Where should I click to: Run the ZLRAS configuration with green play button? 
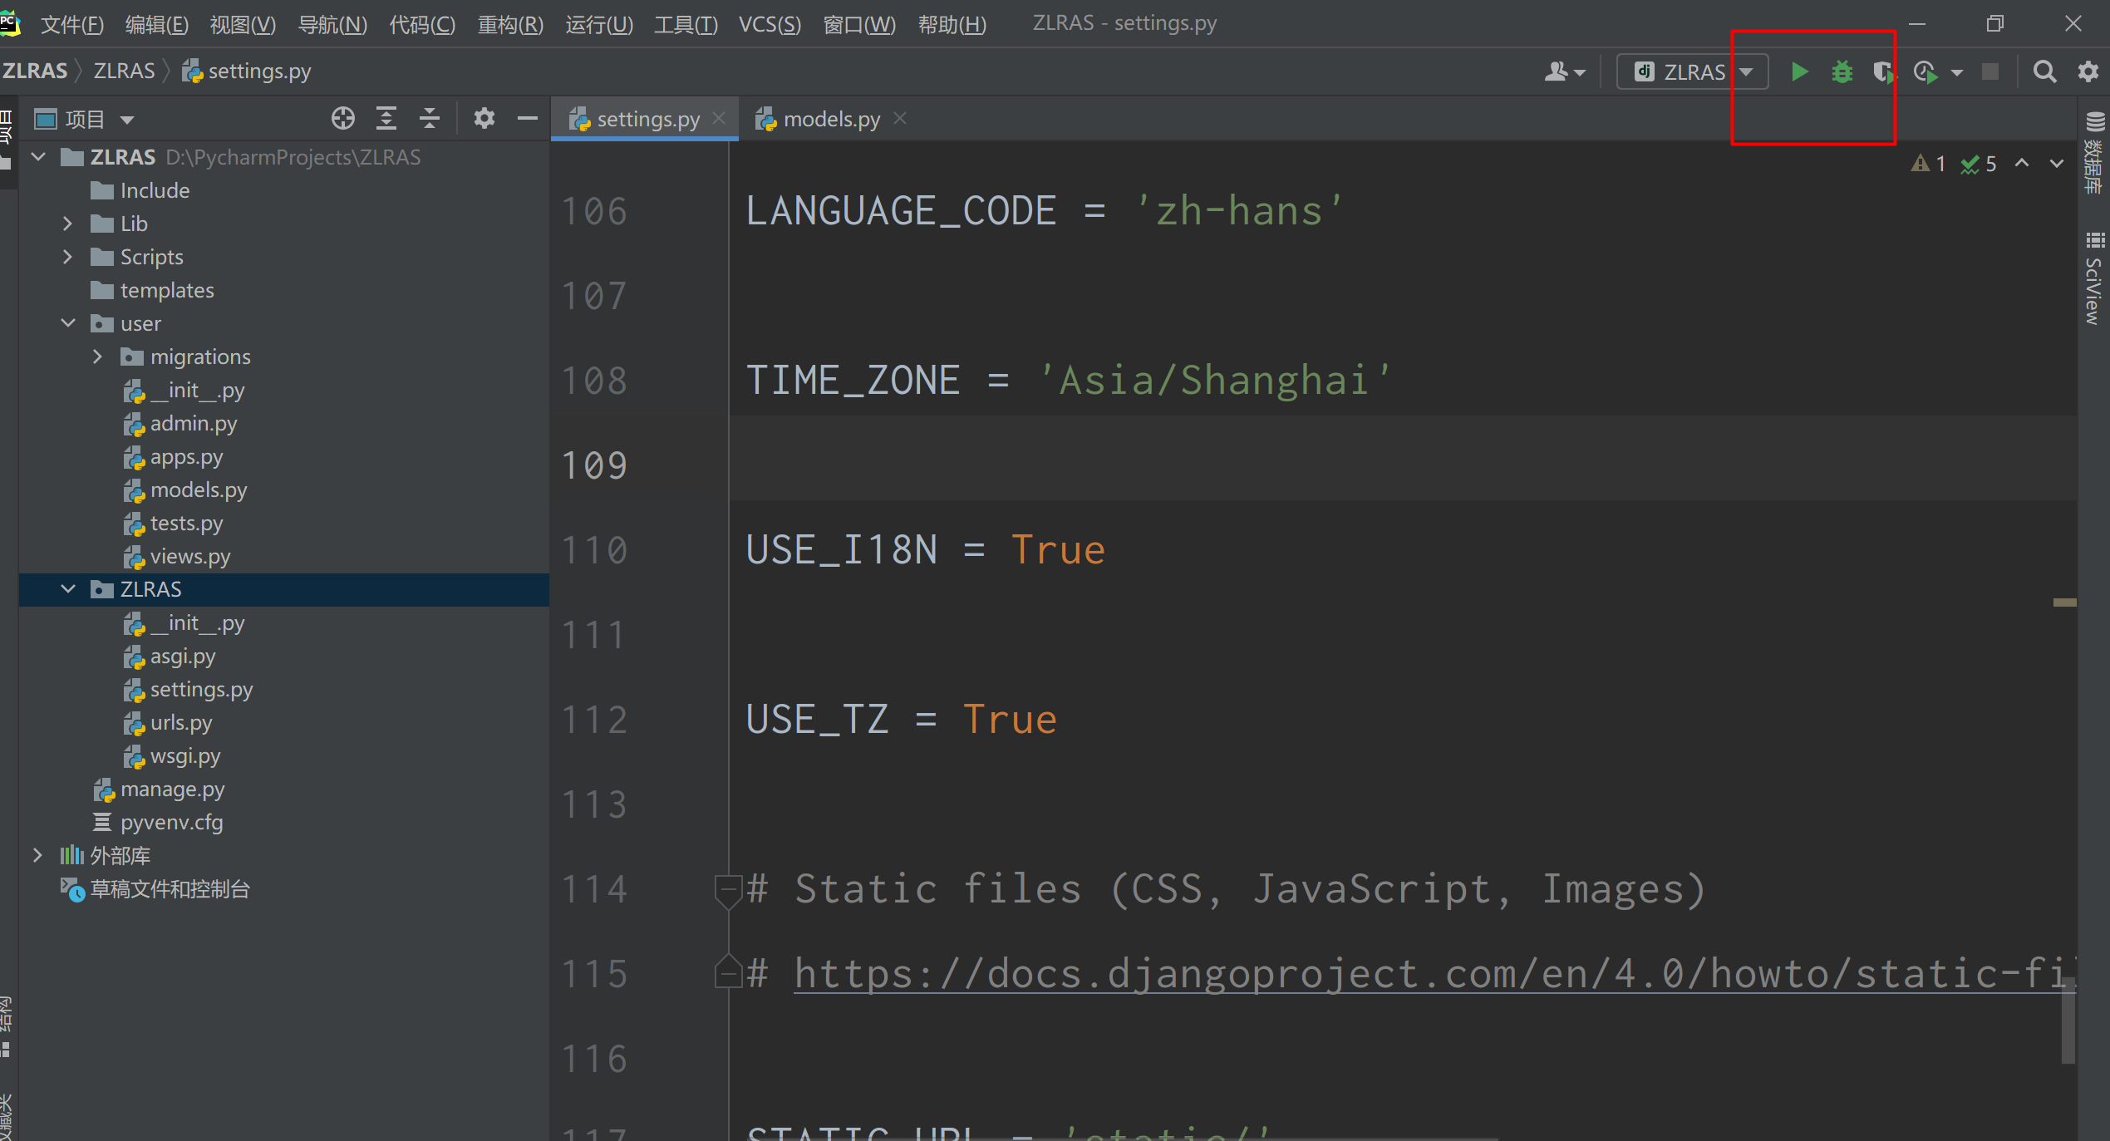pyautogui.click(x=1799, y=72)
